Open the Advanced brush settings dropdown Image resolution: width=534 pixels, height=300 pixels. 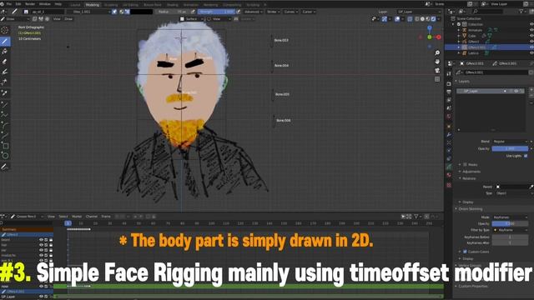tap(253, 12)
